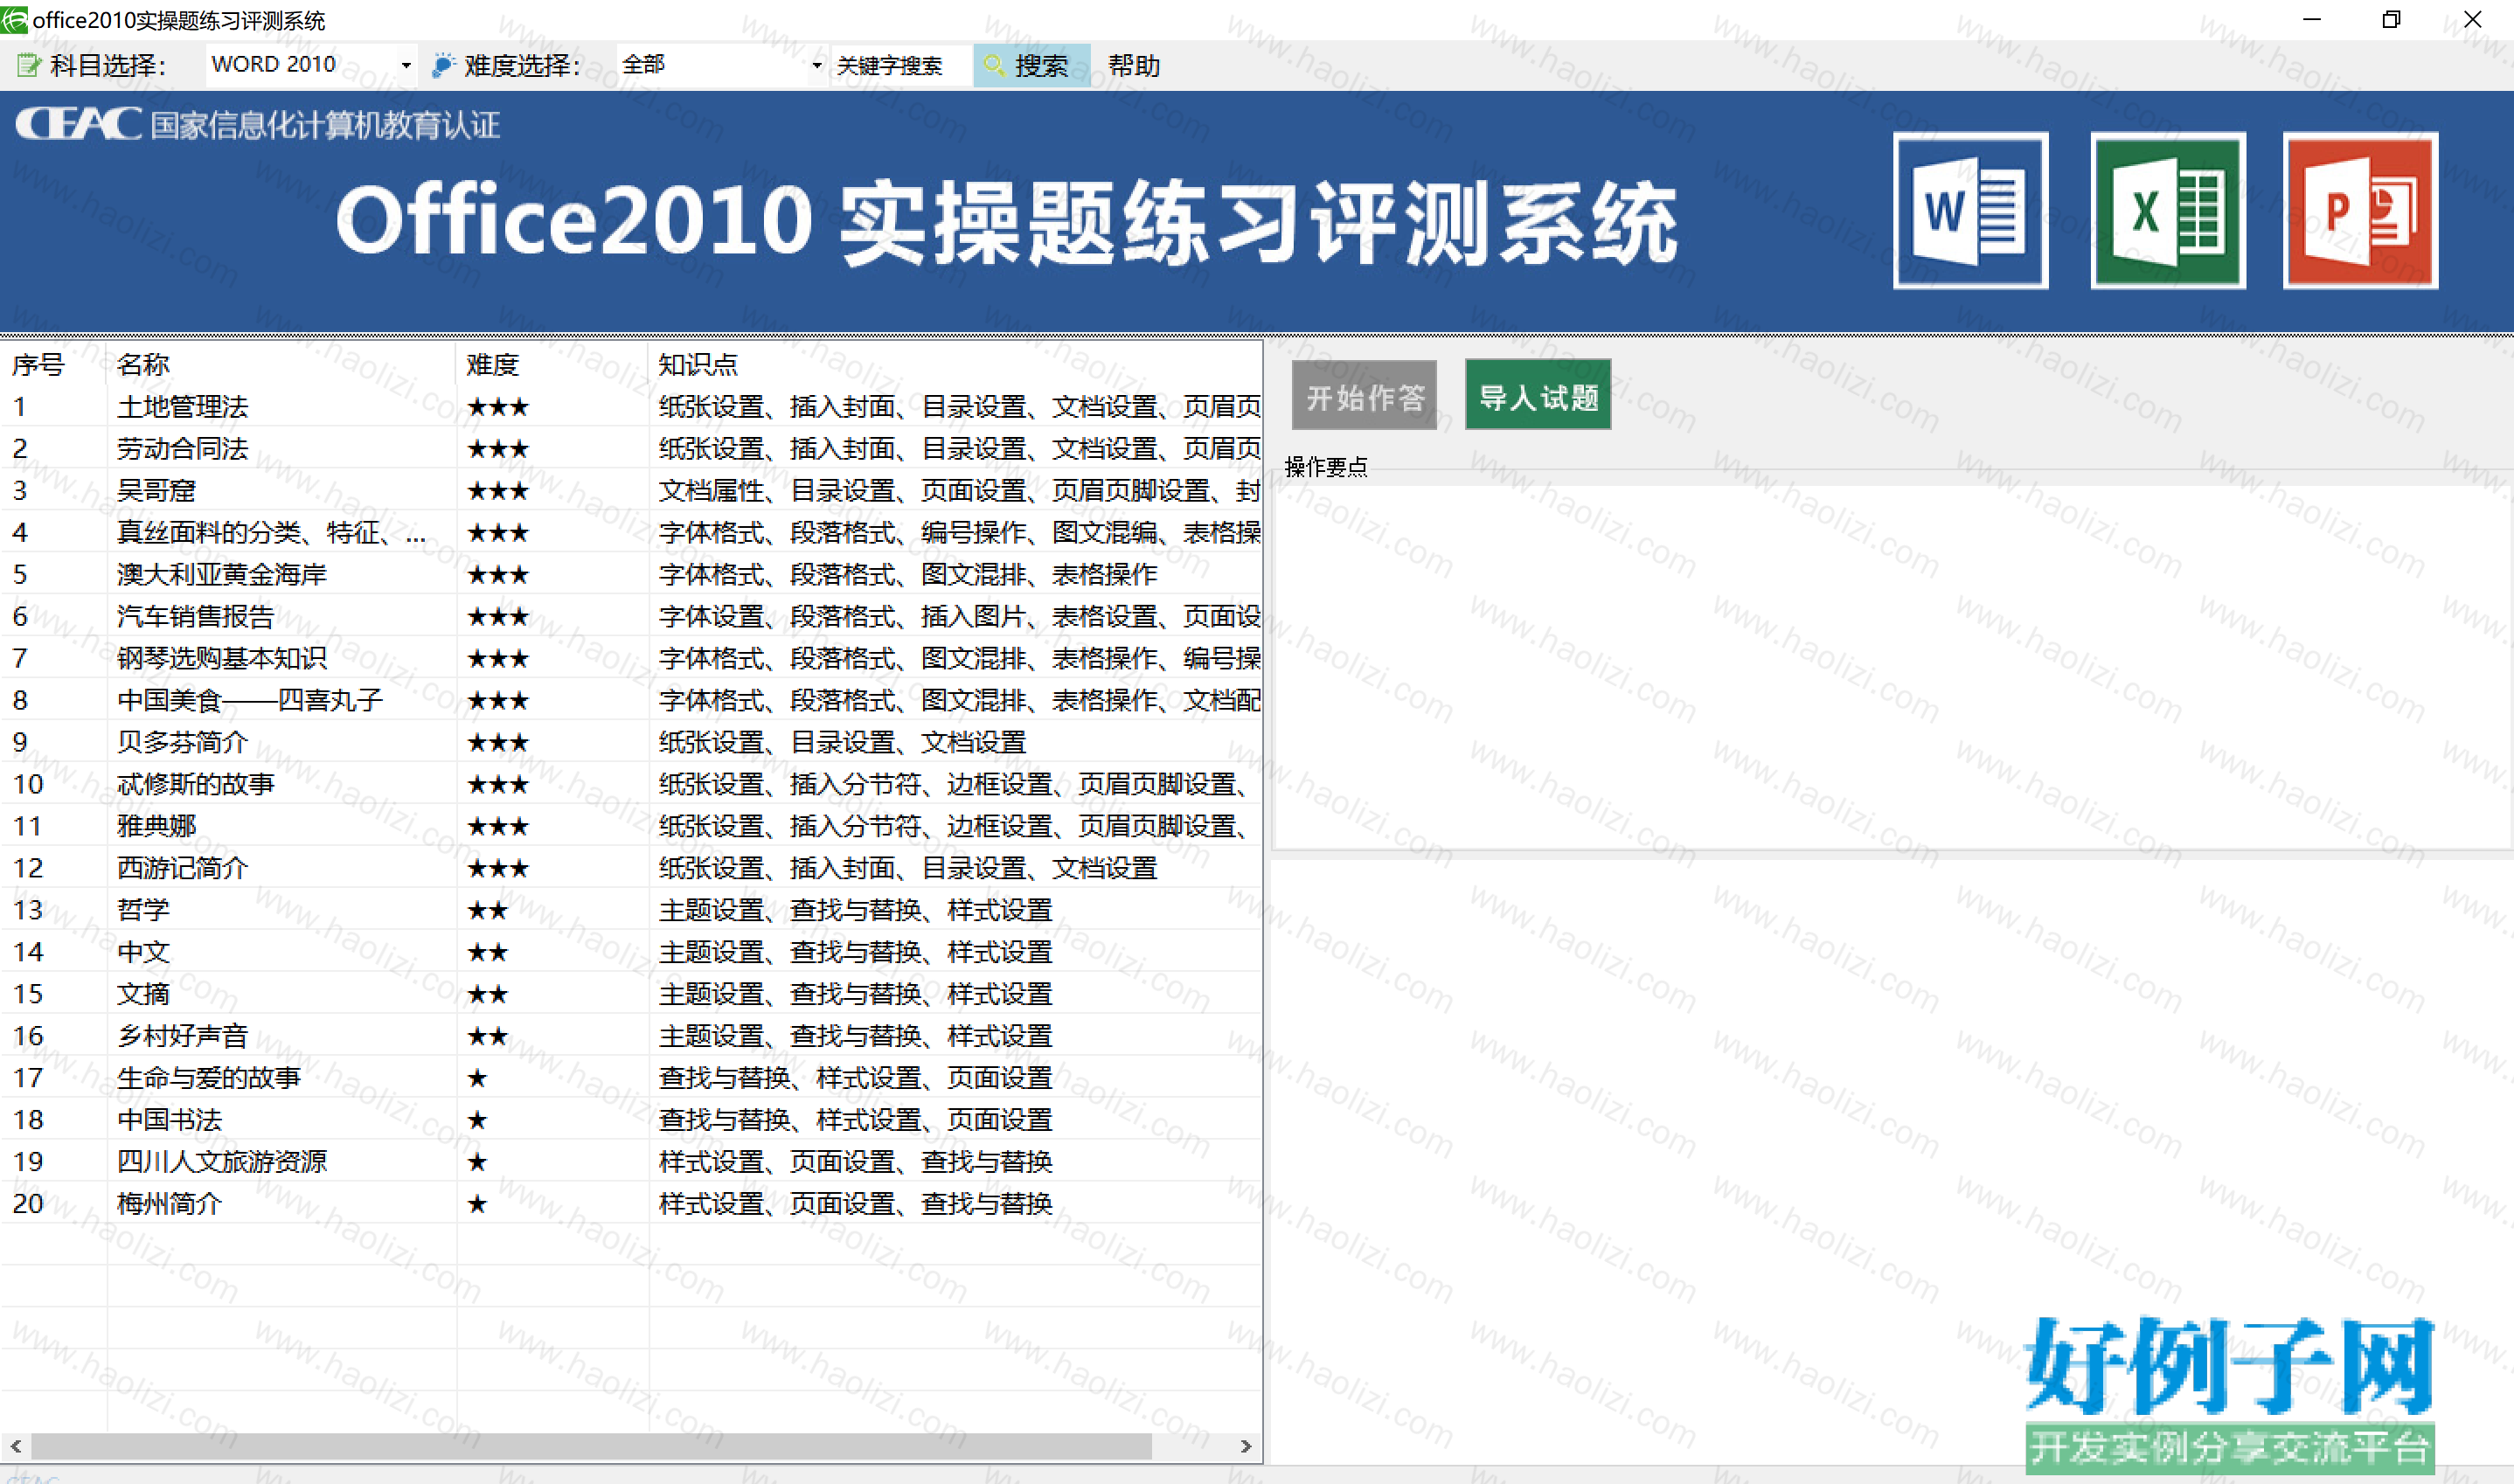Viewport: 2514px width, 1484px height.
Task: Click the Word application icon in banner
Action: [1970, 210]
